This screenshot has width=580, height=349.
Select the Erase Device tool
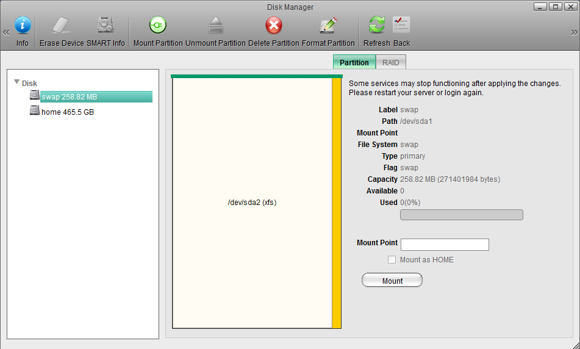click(62, 26)
